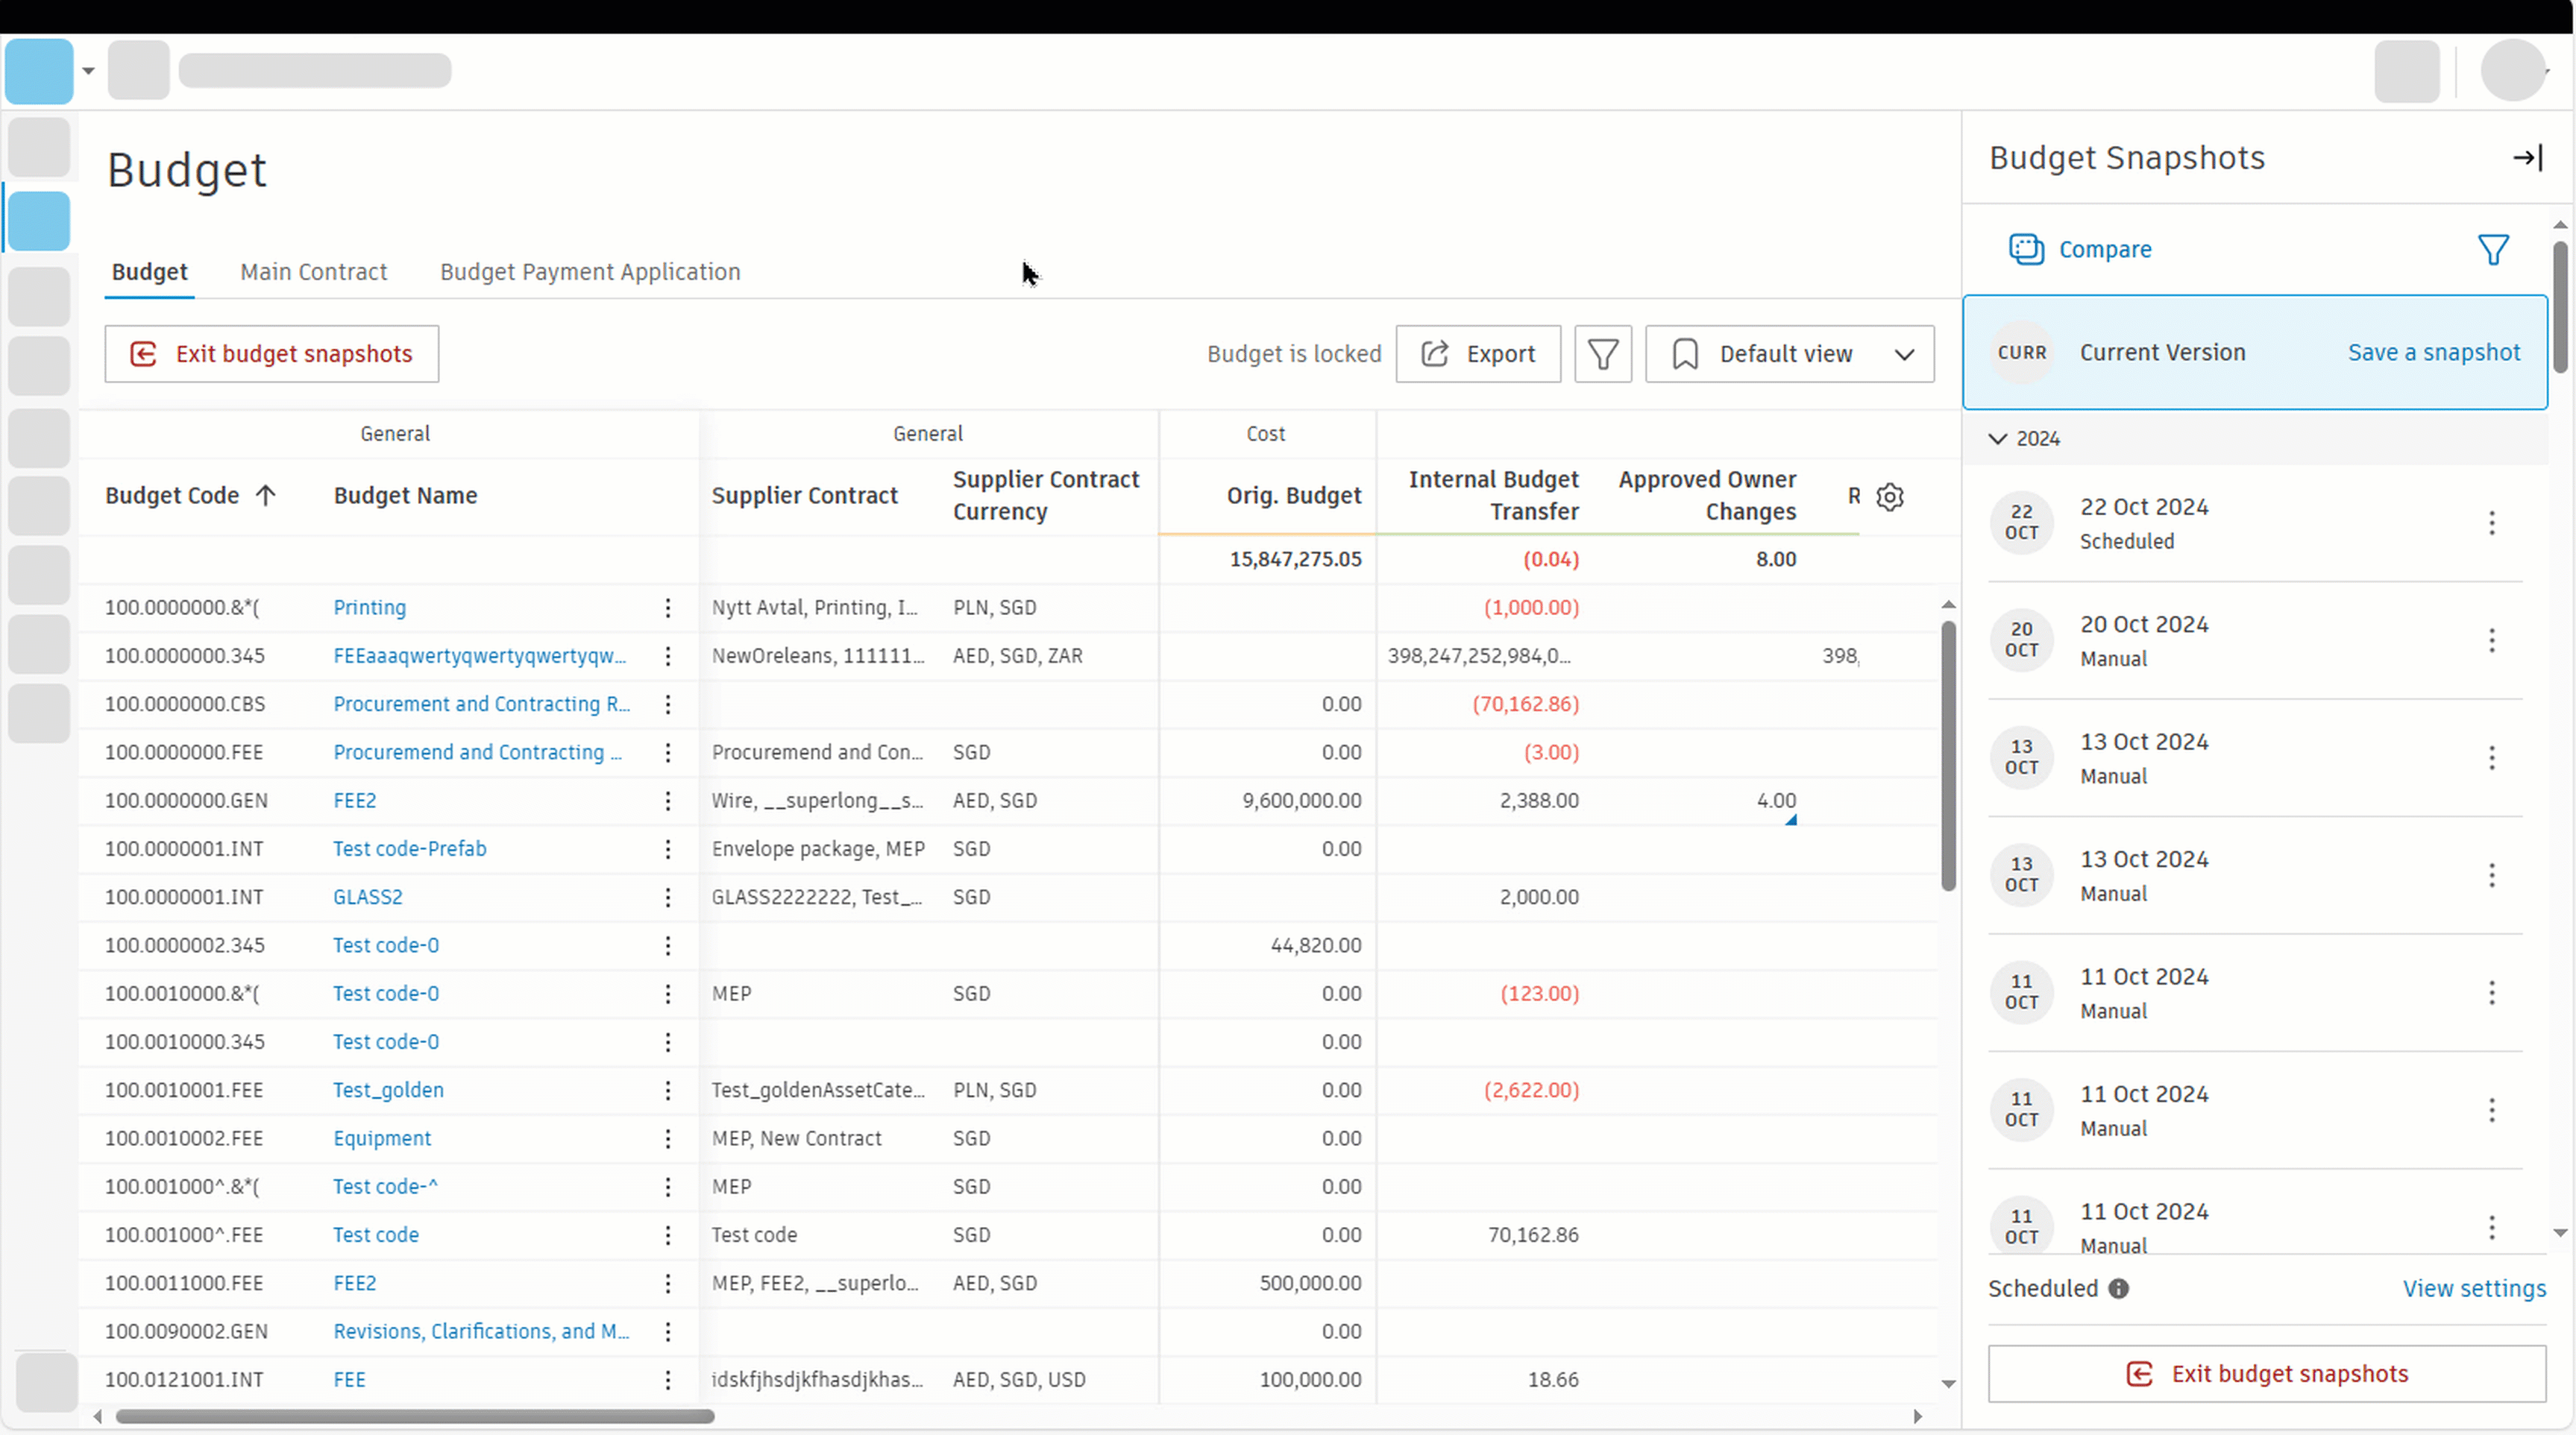This screenshot has height=1435, width=2576.
Task: Click the Scheduled info icon
Action: [x=2118, y=1289]
